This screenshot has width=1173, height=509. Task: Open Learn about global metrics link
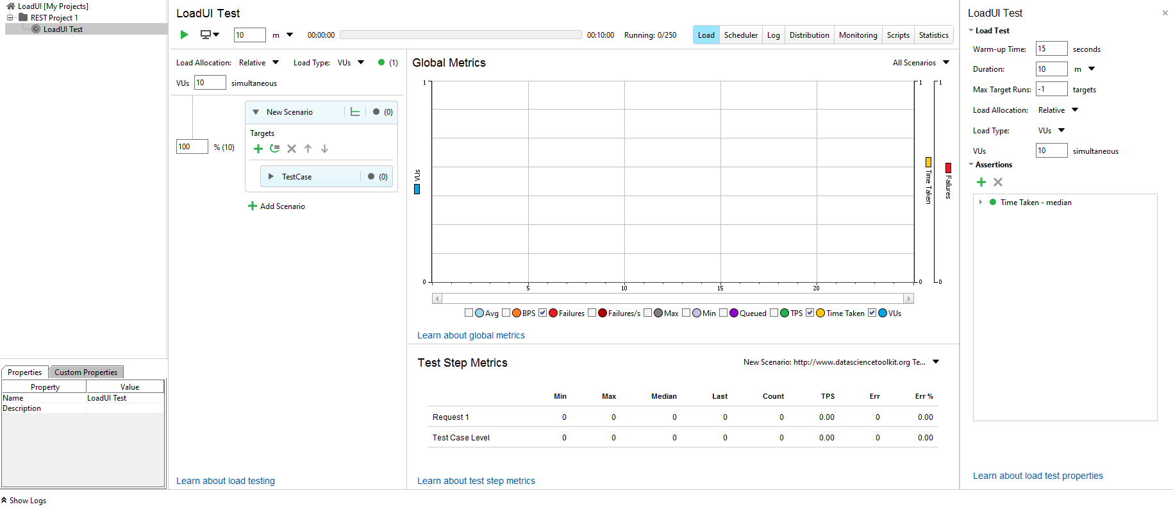471,335
